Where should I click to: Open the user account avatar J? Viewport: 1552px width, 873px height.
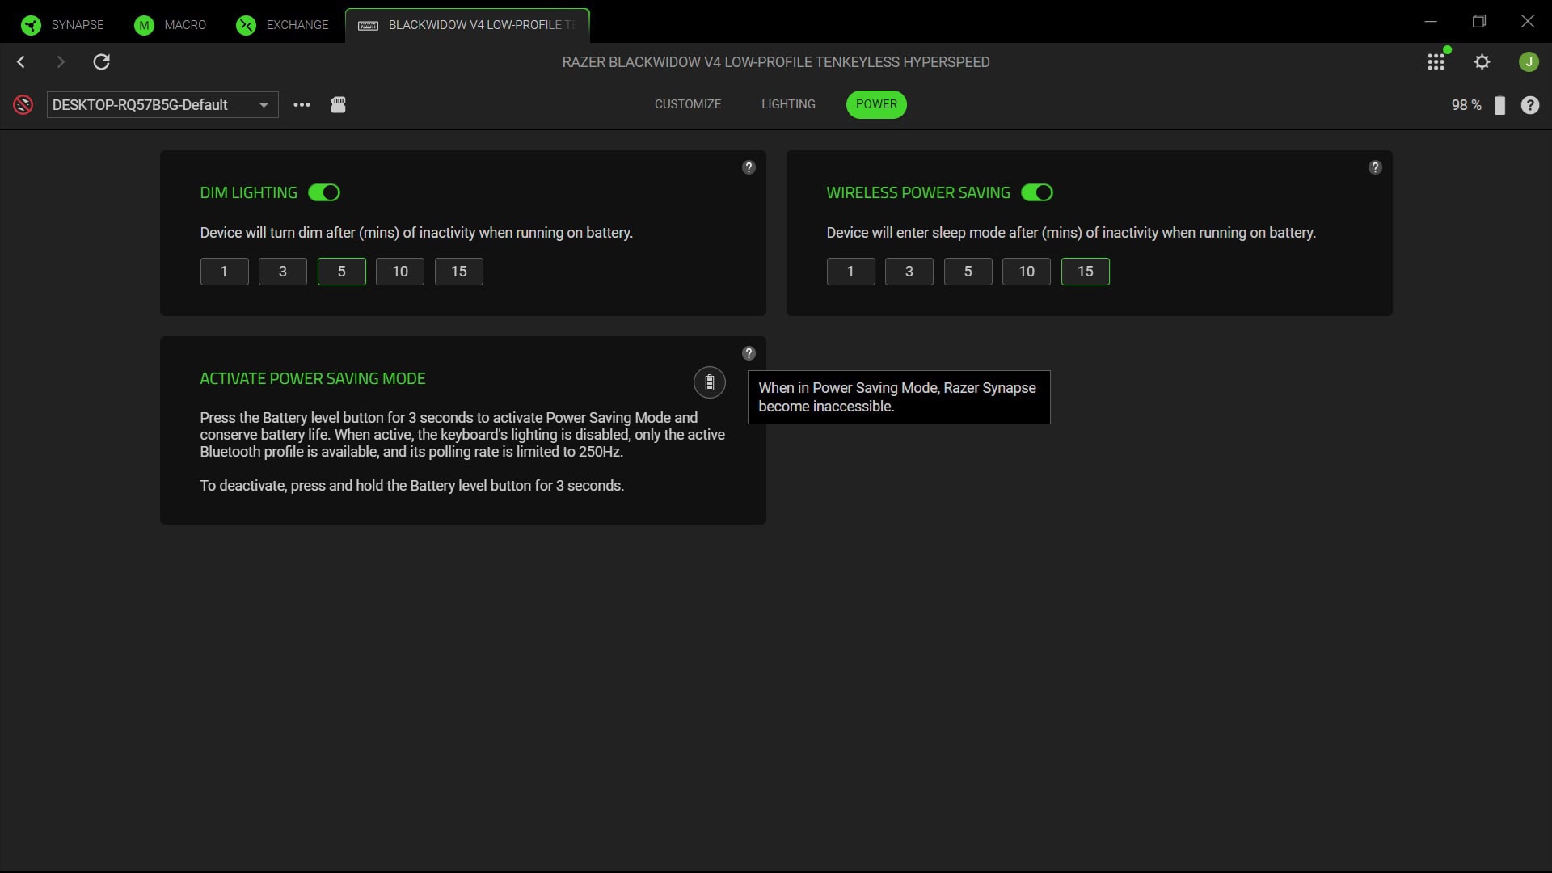(1529, 62)
